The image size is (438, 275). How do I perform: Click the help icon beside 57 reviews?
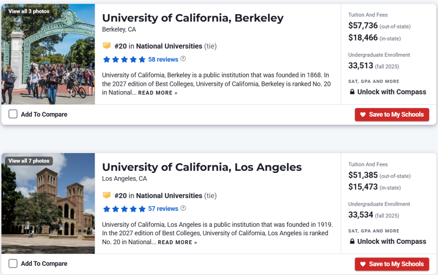coord(183,208)
